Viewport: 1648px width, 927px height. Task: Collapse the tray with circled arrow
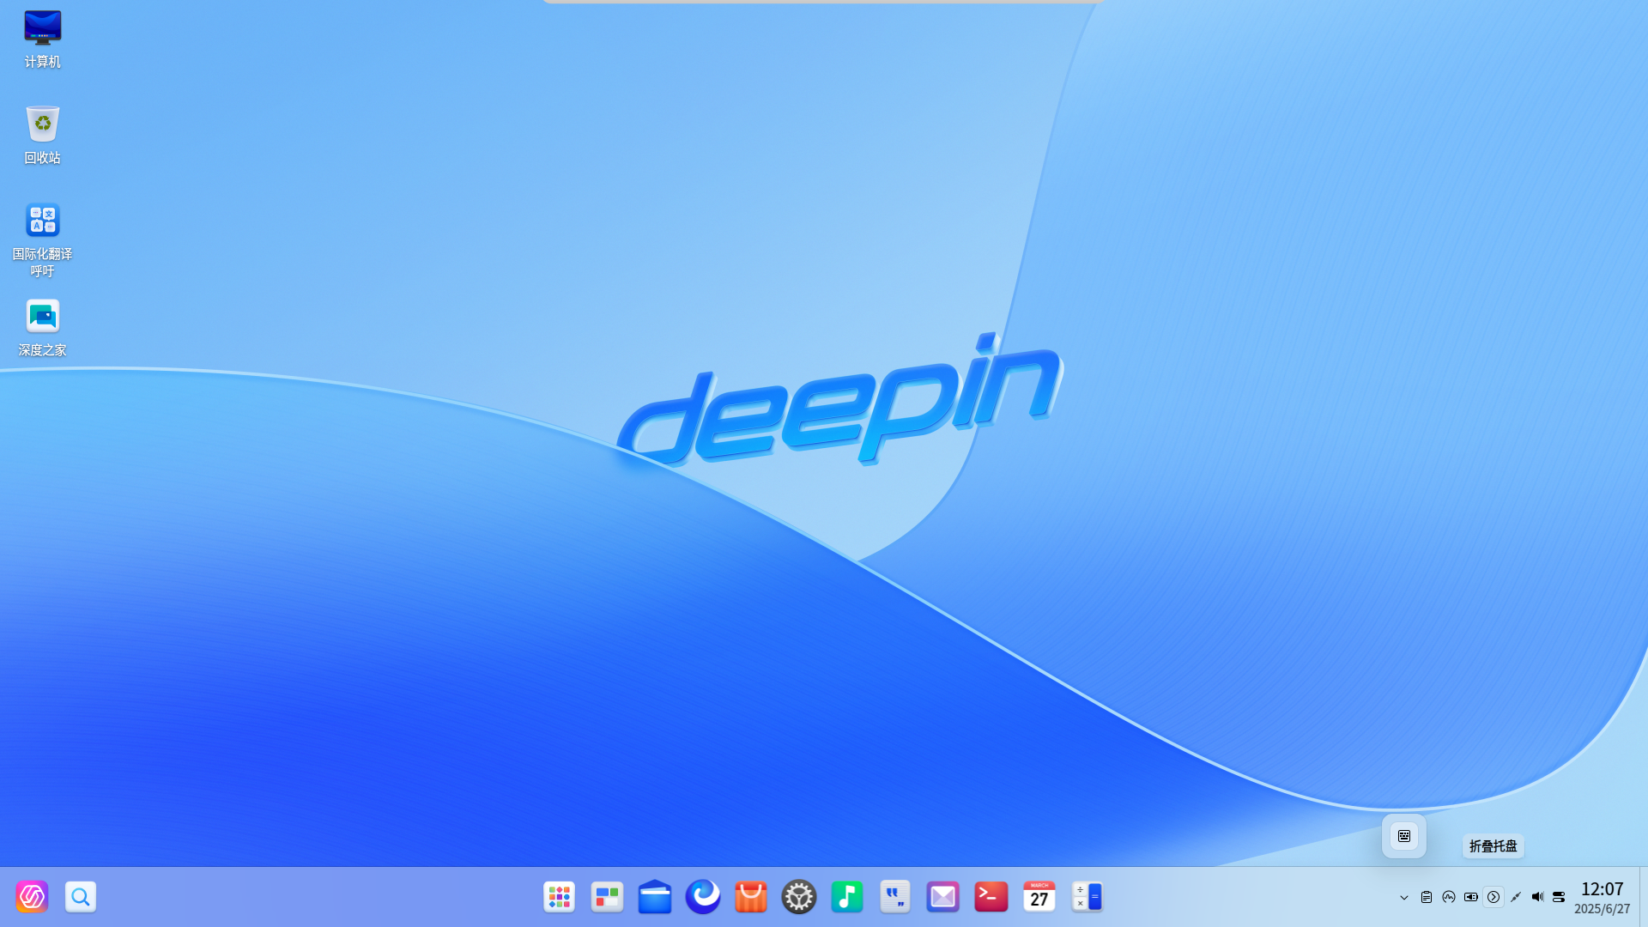(1493, 897)
